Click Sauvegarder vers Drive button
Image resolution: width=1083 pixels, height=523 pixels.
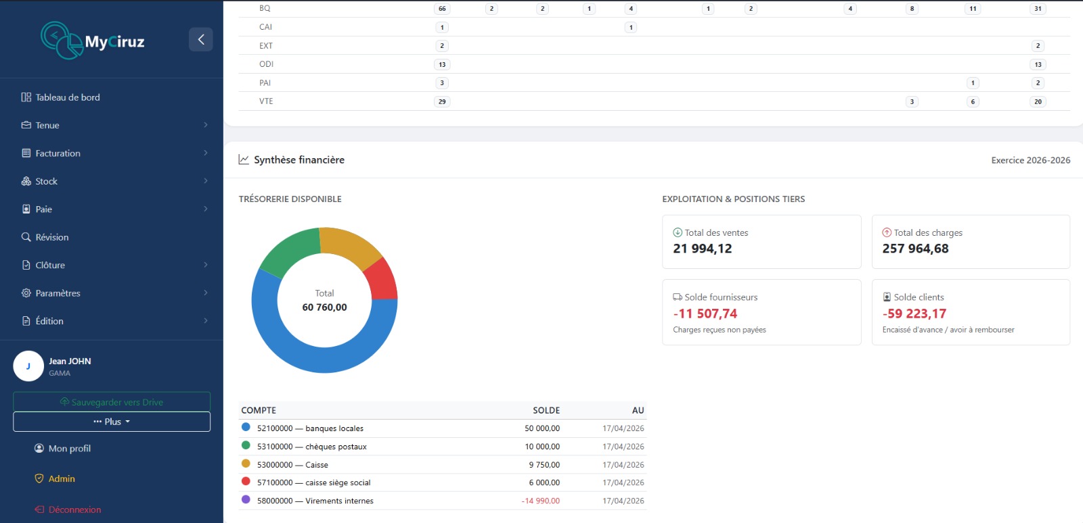coord(112,401)
